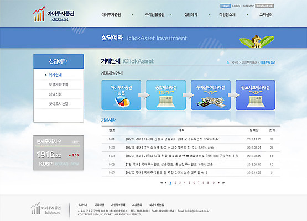The image size is (307, 221).
Task: Click the CONTACT US button
Action: (264, 6)
